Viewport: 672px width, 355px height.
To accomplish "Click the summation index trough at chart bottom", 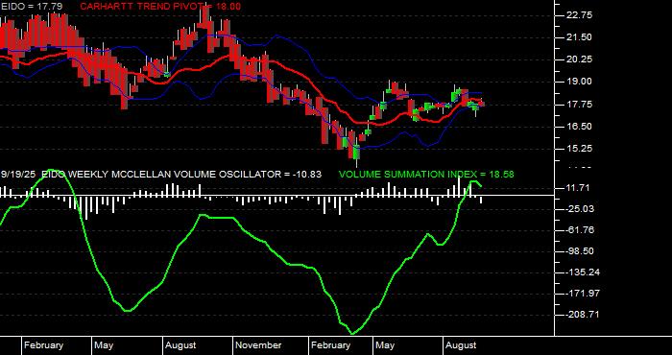I will 353,332.
